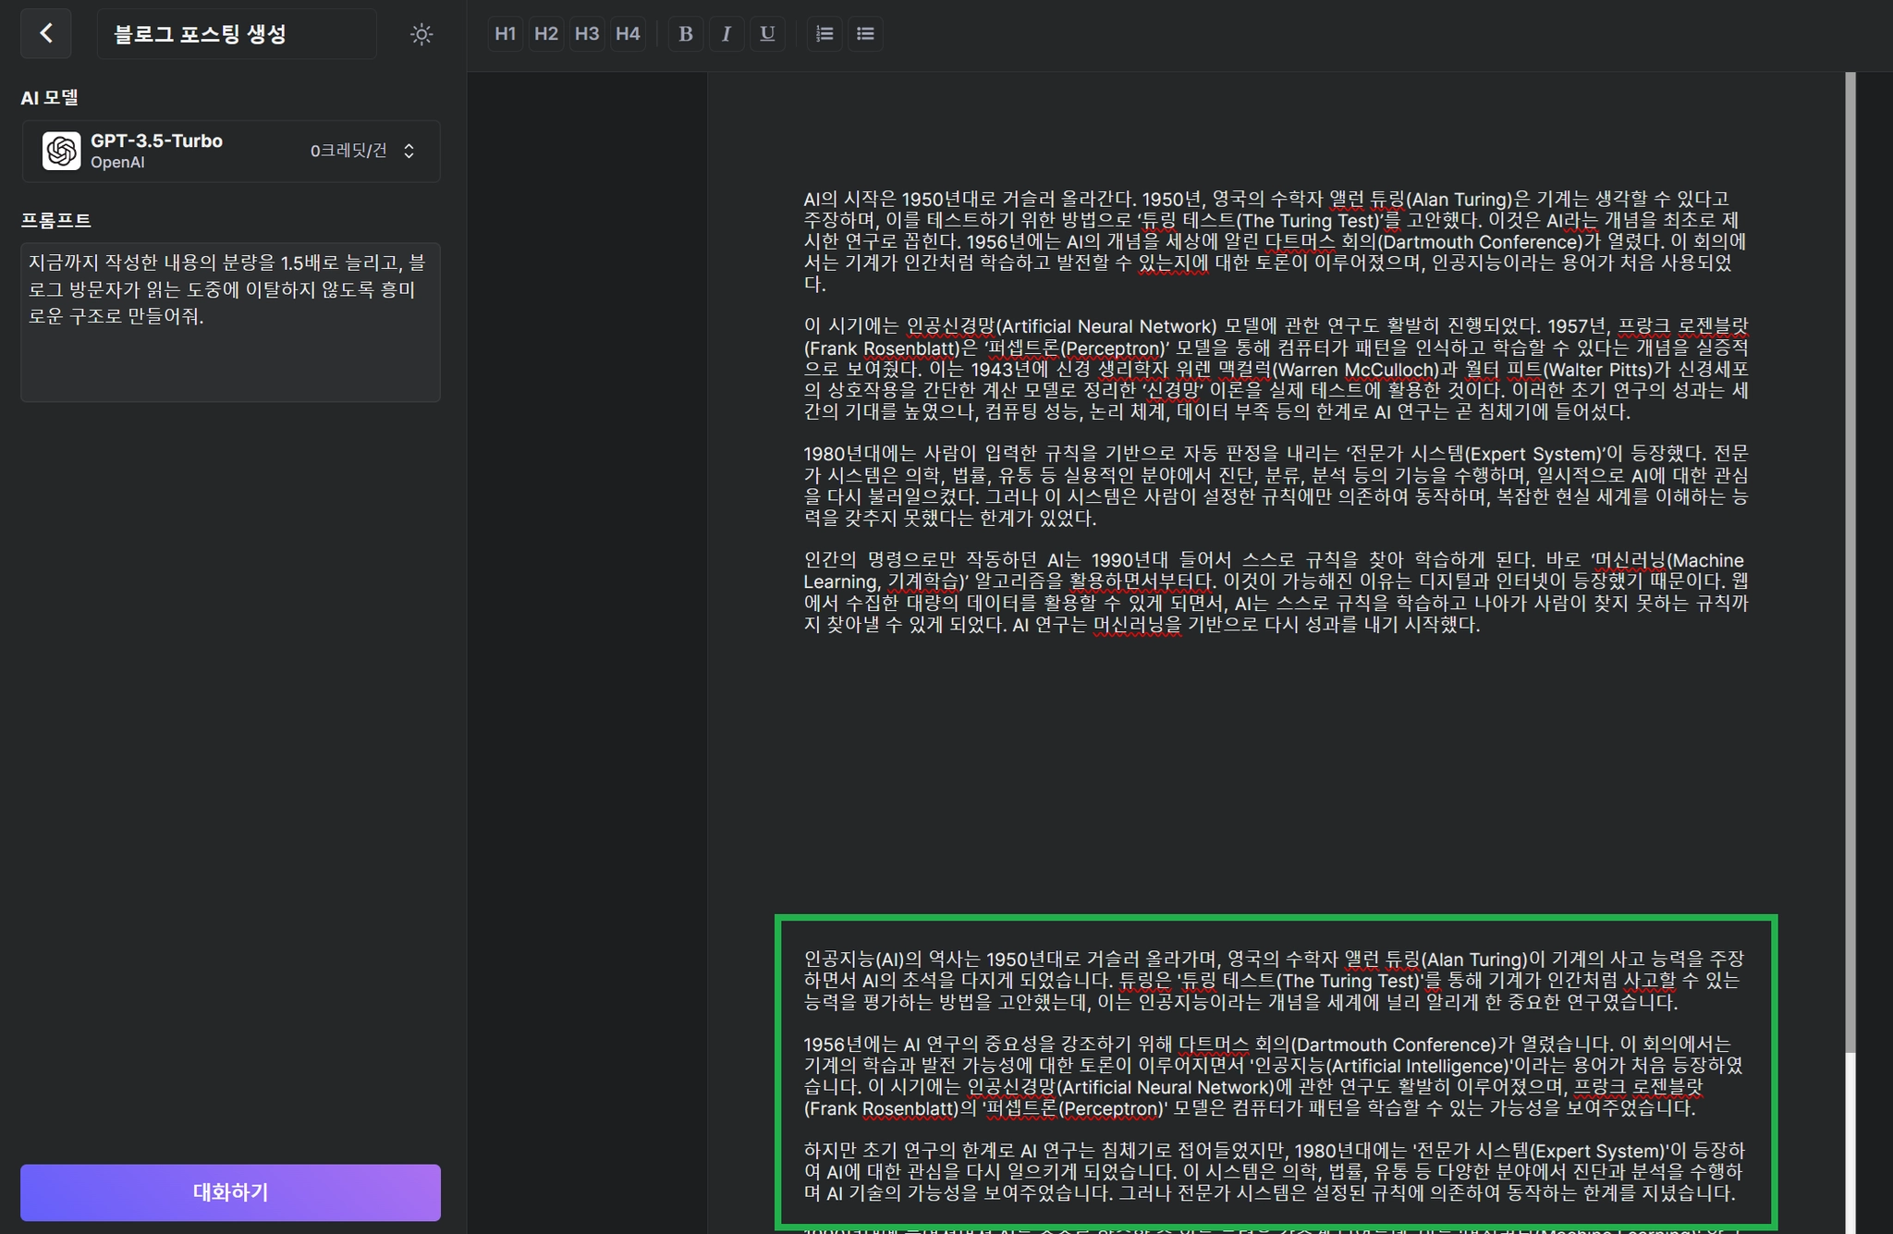
Task: Insert a bulleted list
Action: point(865,34)
